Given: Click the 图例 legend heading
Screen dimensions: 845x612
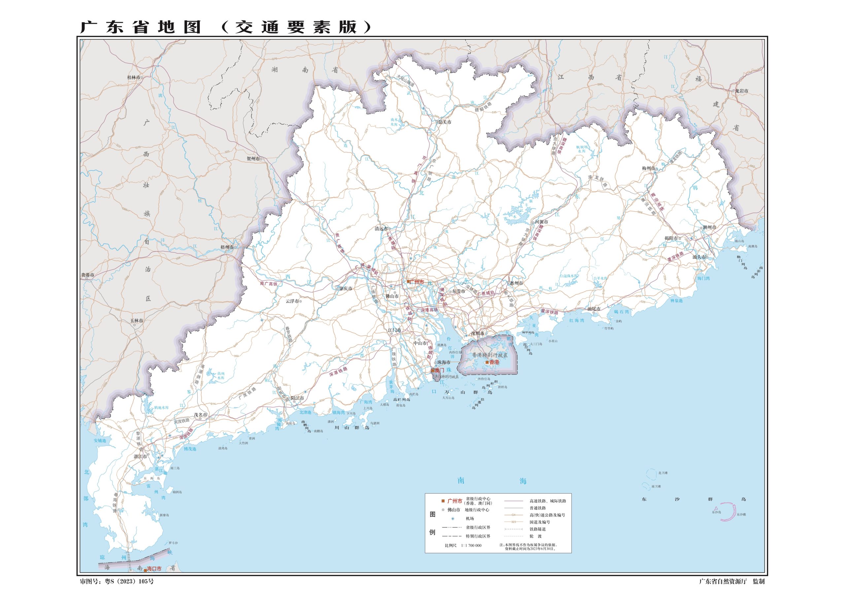Looking at the screenshot, I should (x=432, y=523).
